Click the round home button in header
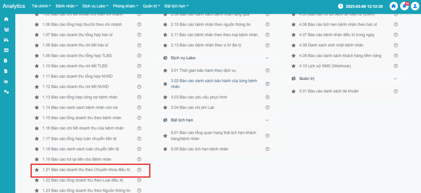This screenshot has height=193, width=421. (x=393, y=6)
